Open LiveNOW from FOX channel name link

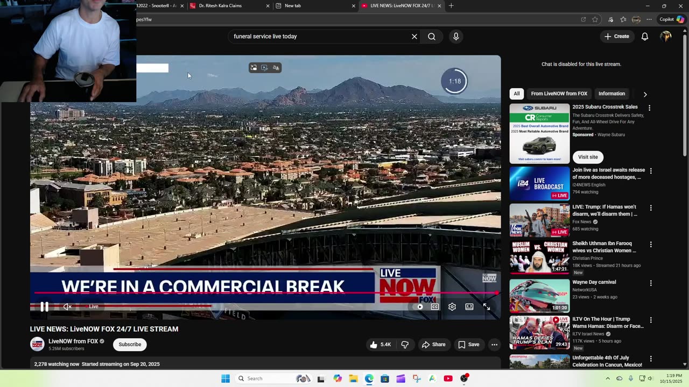pos(73,341)
